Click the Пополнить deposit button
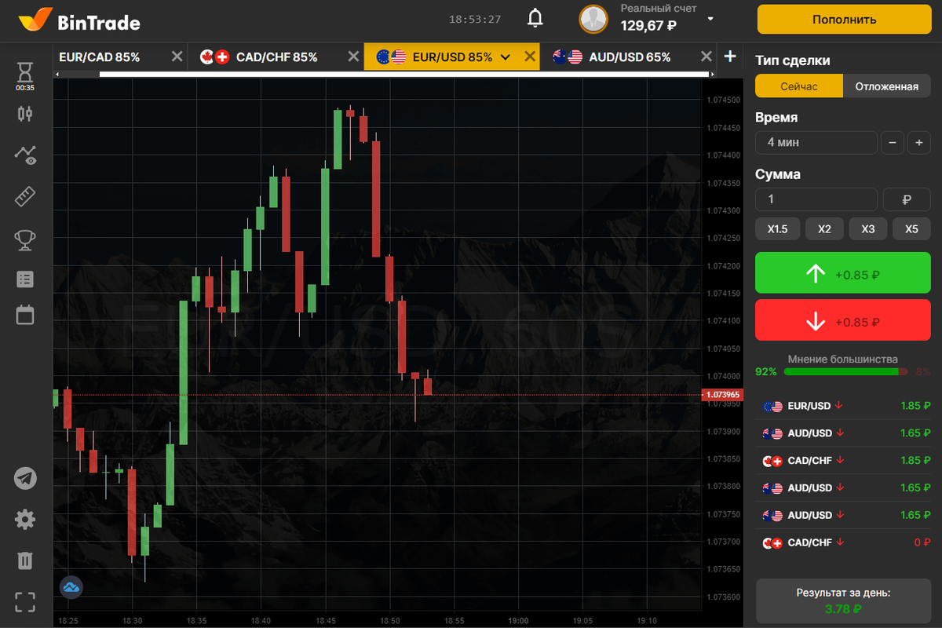The image size is (942, 628). point(844,20)
